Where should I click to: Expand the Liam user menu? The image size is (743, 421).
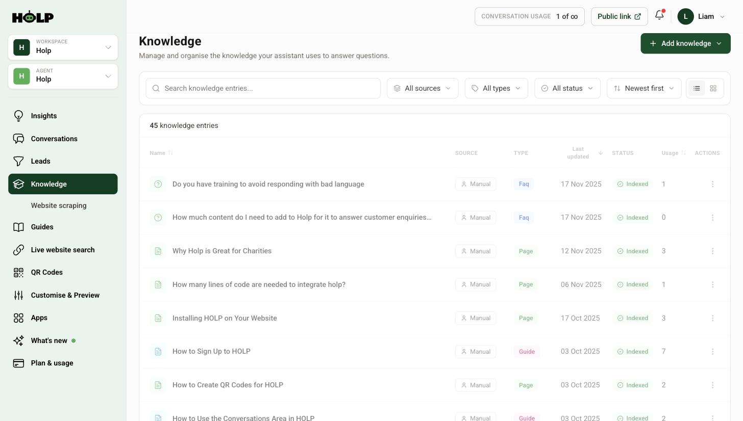coord(701,16)
